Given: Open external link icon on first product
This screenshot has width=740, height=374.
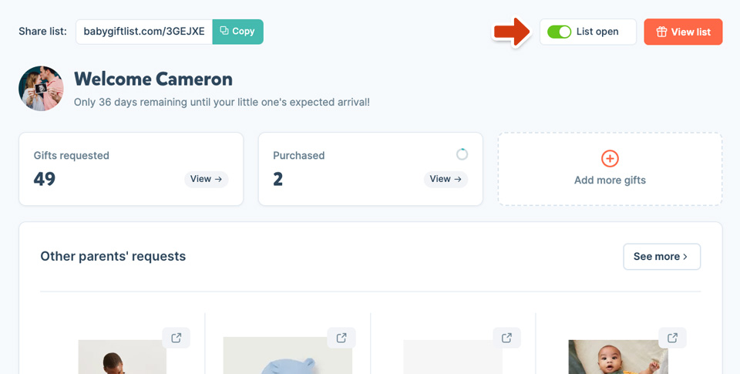Looking at the screenshot, I should 176,338.
